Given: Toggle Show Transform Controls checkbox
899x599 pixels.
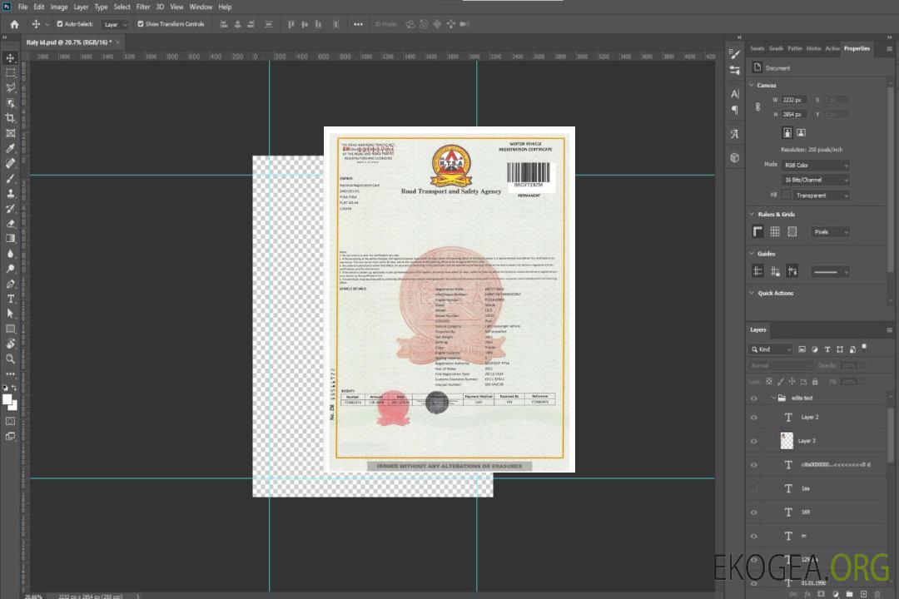Looking at the screenshot, I should click(x=141, y=24).
